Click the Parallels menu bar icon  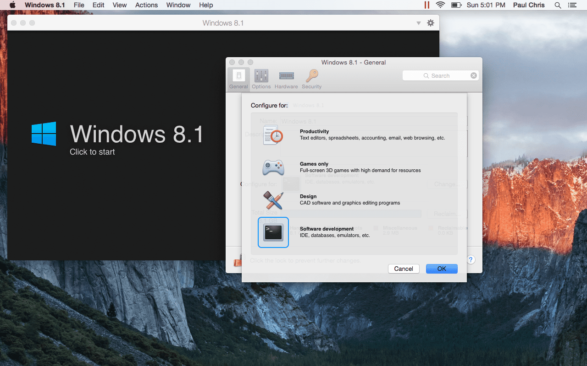click(427, 5)
